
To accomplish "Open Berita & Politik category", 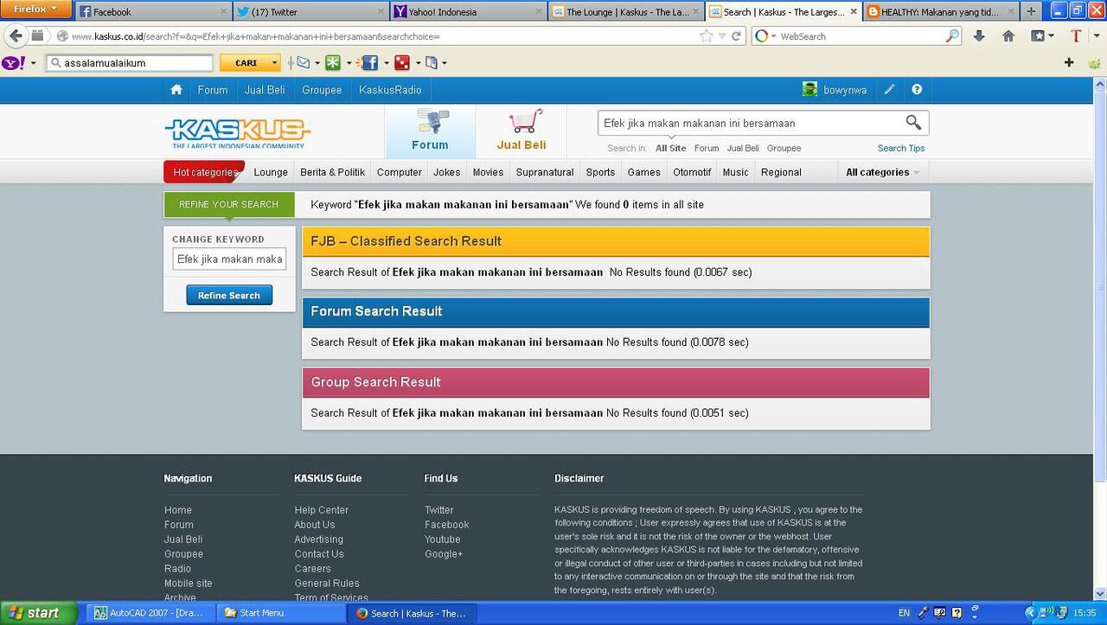I will [332, 172].
